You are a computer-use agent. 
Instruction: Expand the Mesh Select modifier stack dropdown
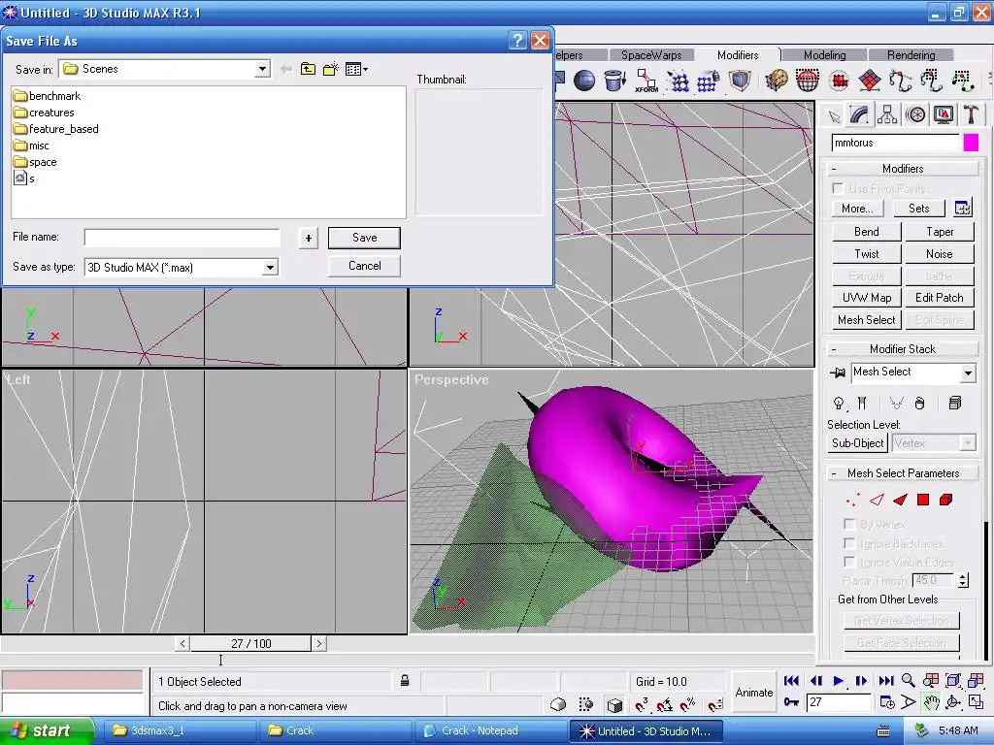(968, 372)
